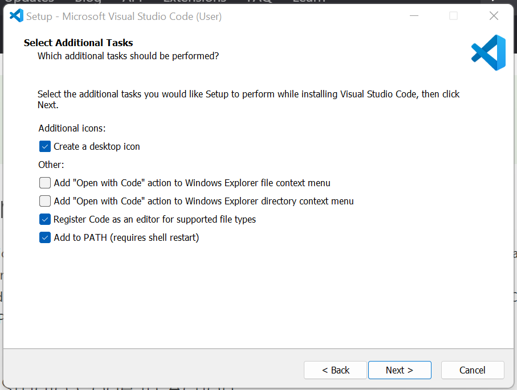Click the Additional icons: label
Screen dimensions: 517x390
pos(72,128)
